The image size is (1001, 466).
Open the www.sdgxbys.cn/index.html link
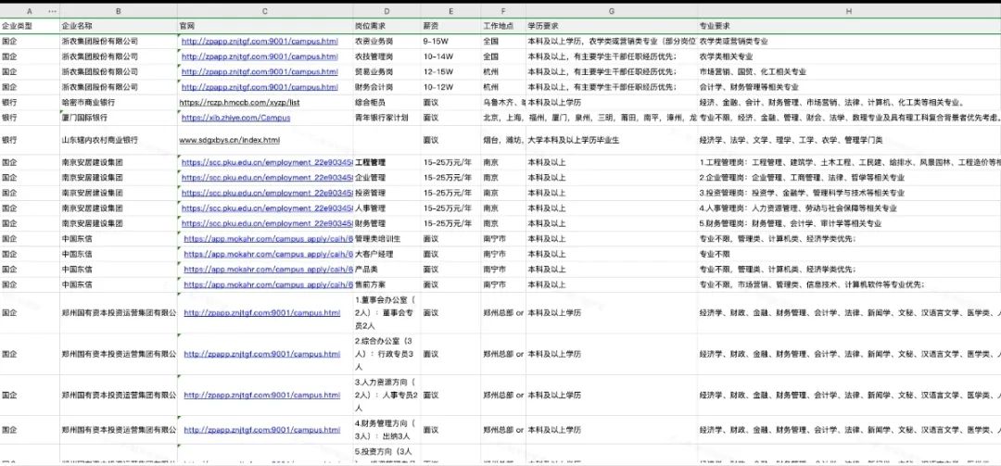229,139
